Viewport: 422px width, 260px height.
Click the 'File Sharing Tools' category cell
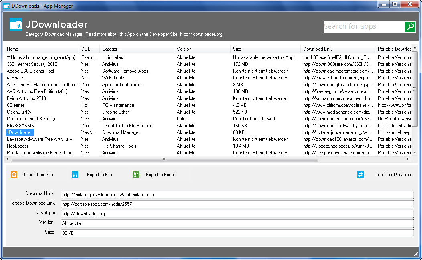pos(119,146)
